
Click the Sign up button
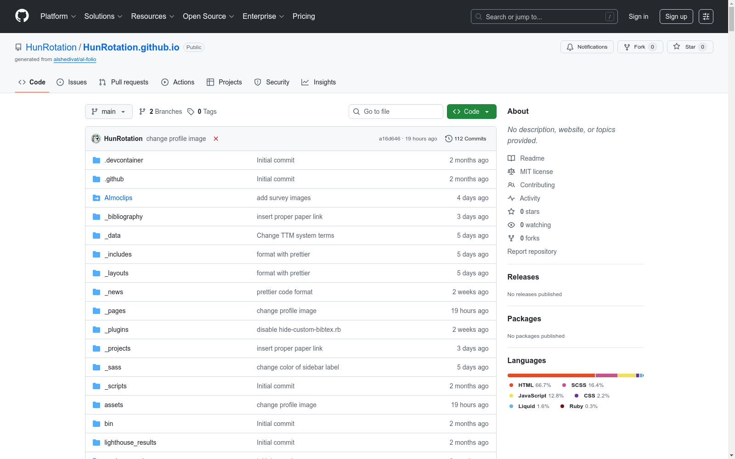(676, 17)
